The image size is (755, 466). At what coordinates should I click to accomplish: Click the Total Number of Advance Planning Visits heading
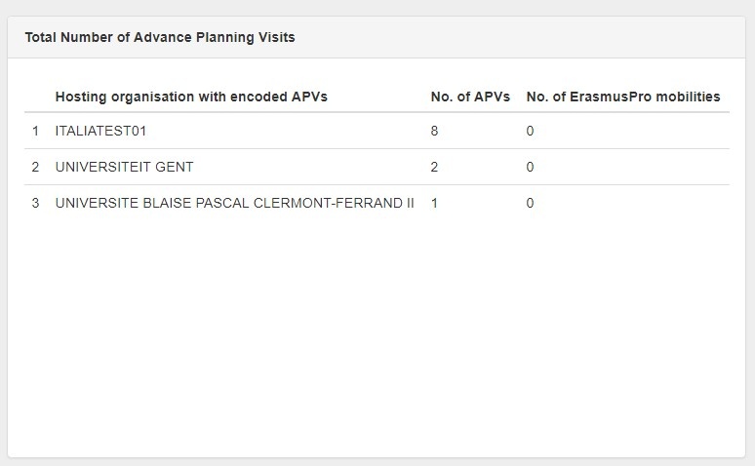[160, 38]
